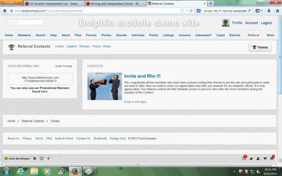Click Referral Contests in the breadcrumb
Image resolution: width=282 pixels, height=176 pixels.
point(33,121)
